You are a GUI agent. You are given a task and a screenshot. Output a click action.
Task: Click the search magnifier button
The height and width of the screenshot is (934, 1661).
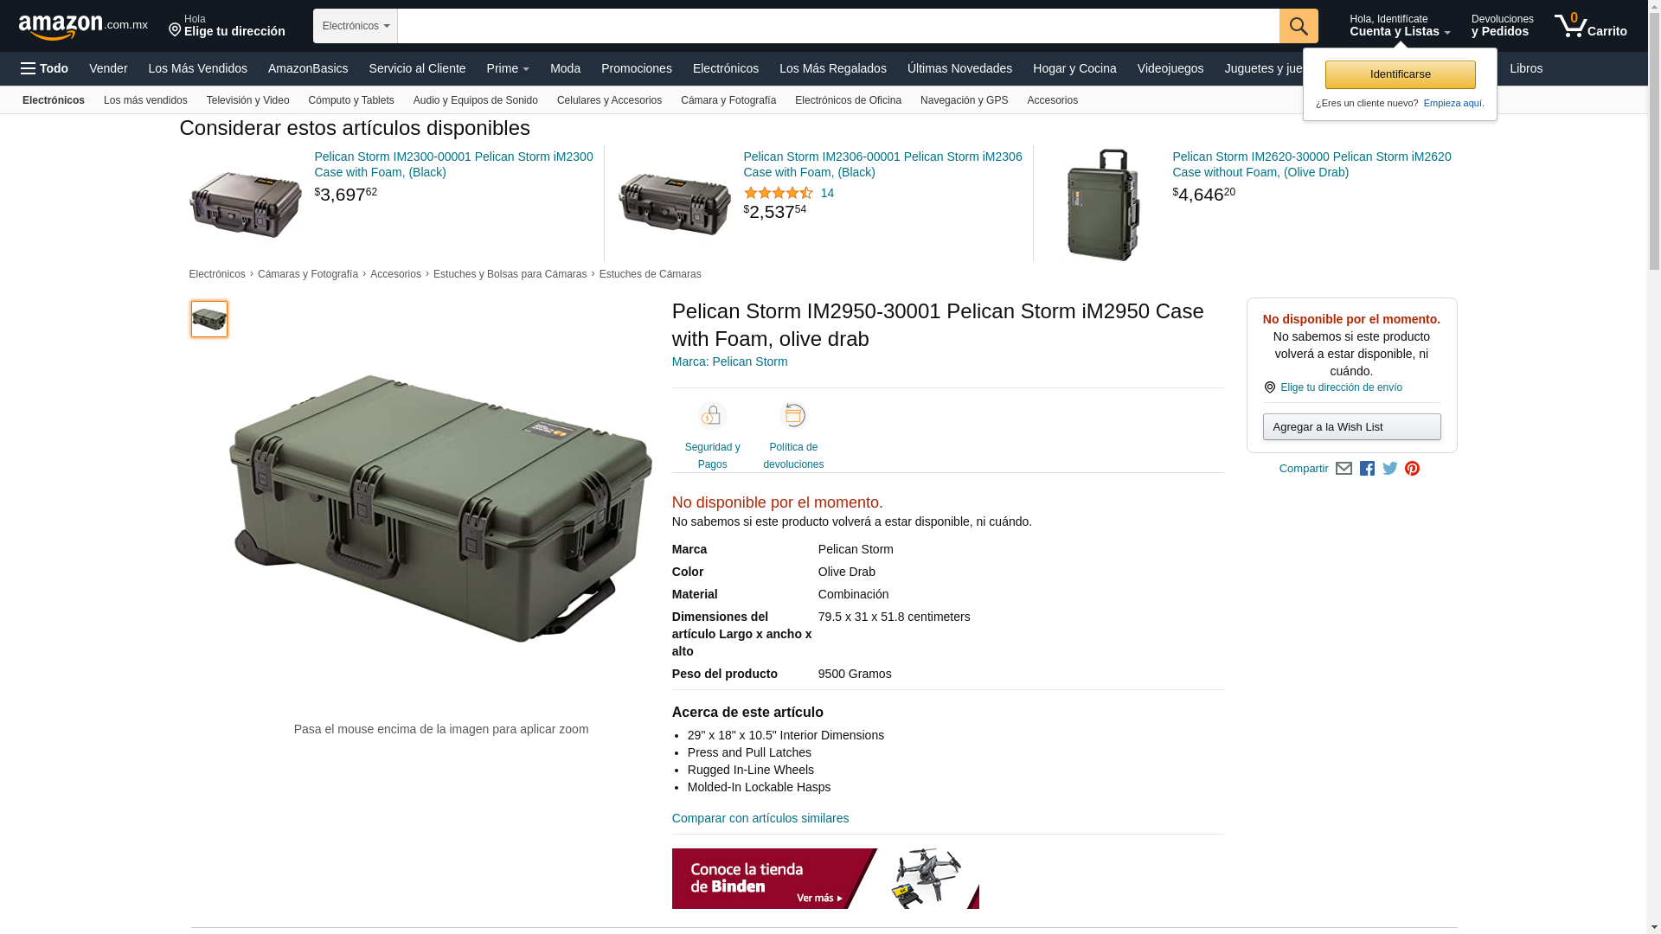click(1298, 26)
